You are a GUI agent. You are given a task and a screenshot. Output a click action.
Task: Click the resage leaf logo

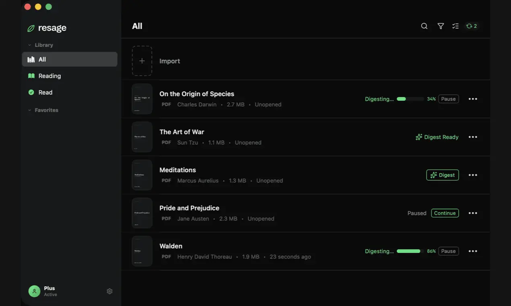coord(31,28)
